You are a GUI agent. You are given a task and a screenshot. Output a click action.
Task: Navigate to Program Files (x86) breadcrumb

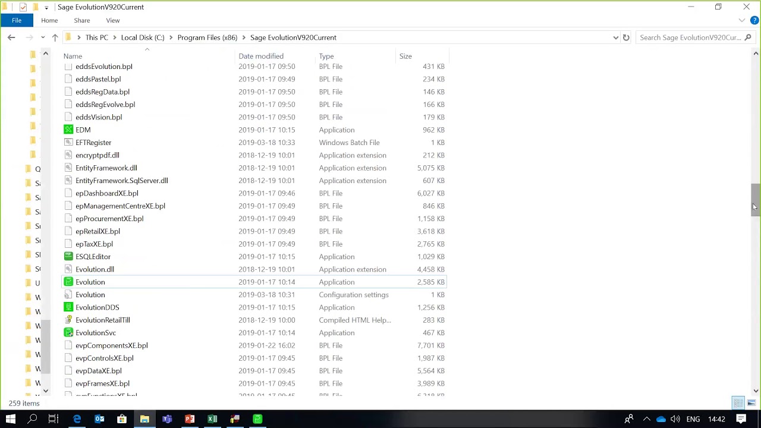pos(207,37)
